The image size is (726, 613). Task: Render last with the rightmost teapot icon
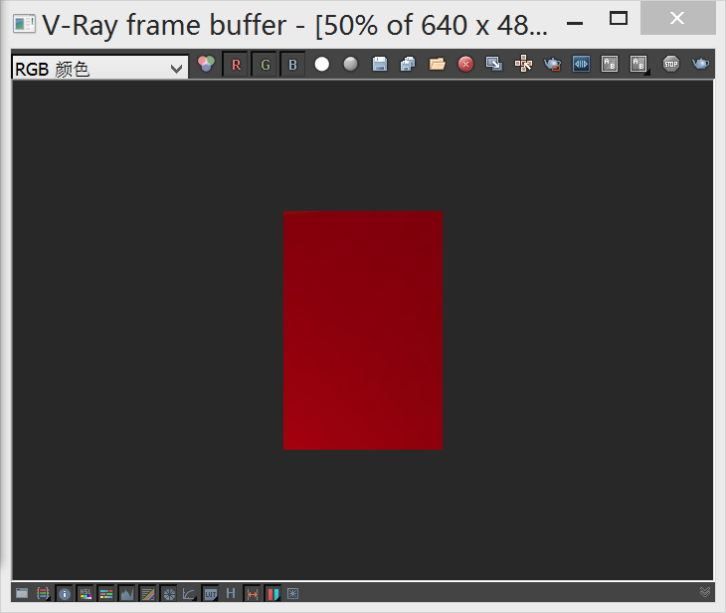(x=700, y=64)
